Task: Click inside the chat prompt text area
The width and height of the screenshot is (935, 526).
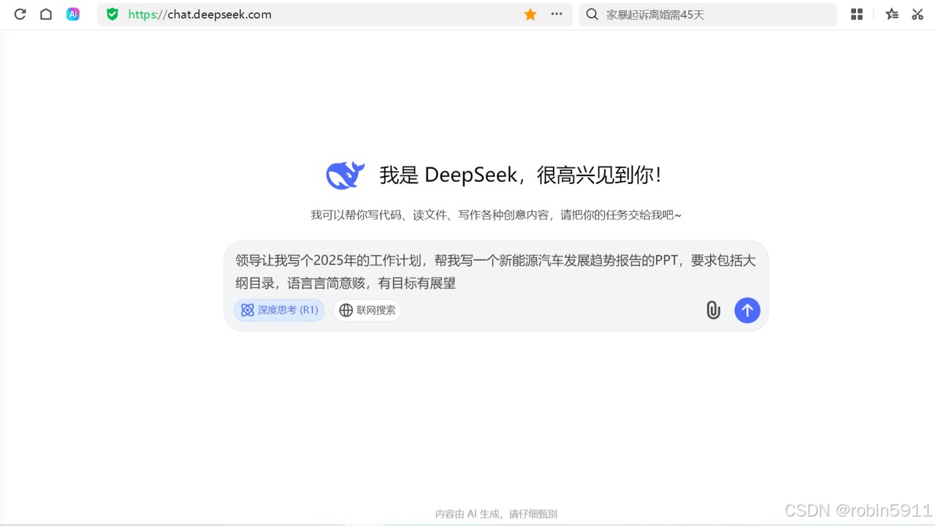Action: click(496, 272)
